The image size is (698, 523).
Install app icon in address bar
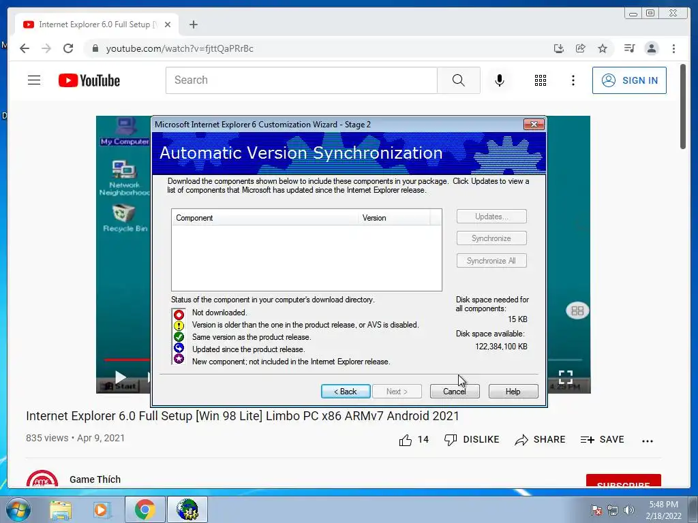coord(559,48)
